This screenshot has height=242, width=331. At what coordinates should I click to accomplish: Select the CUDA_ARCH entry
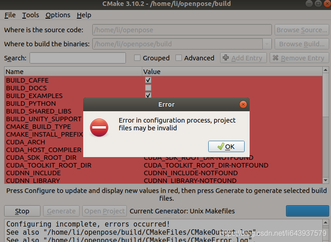(x=25, y=142)
